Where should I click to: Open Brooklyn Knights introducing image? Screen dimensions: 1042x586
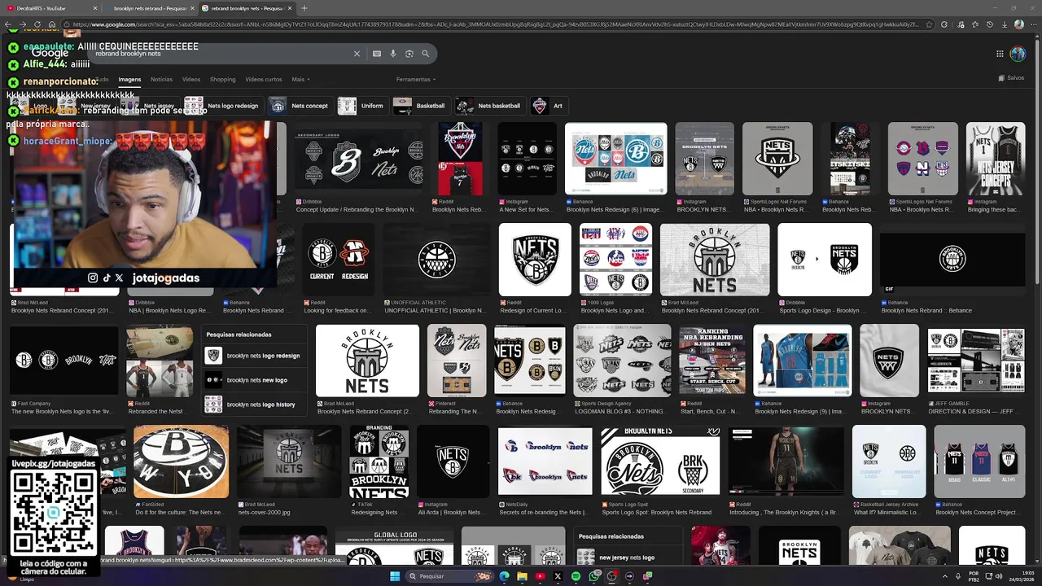[x=786, y=461]
